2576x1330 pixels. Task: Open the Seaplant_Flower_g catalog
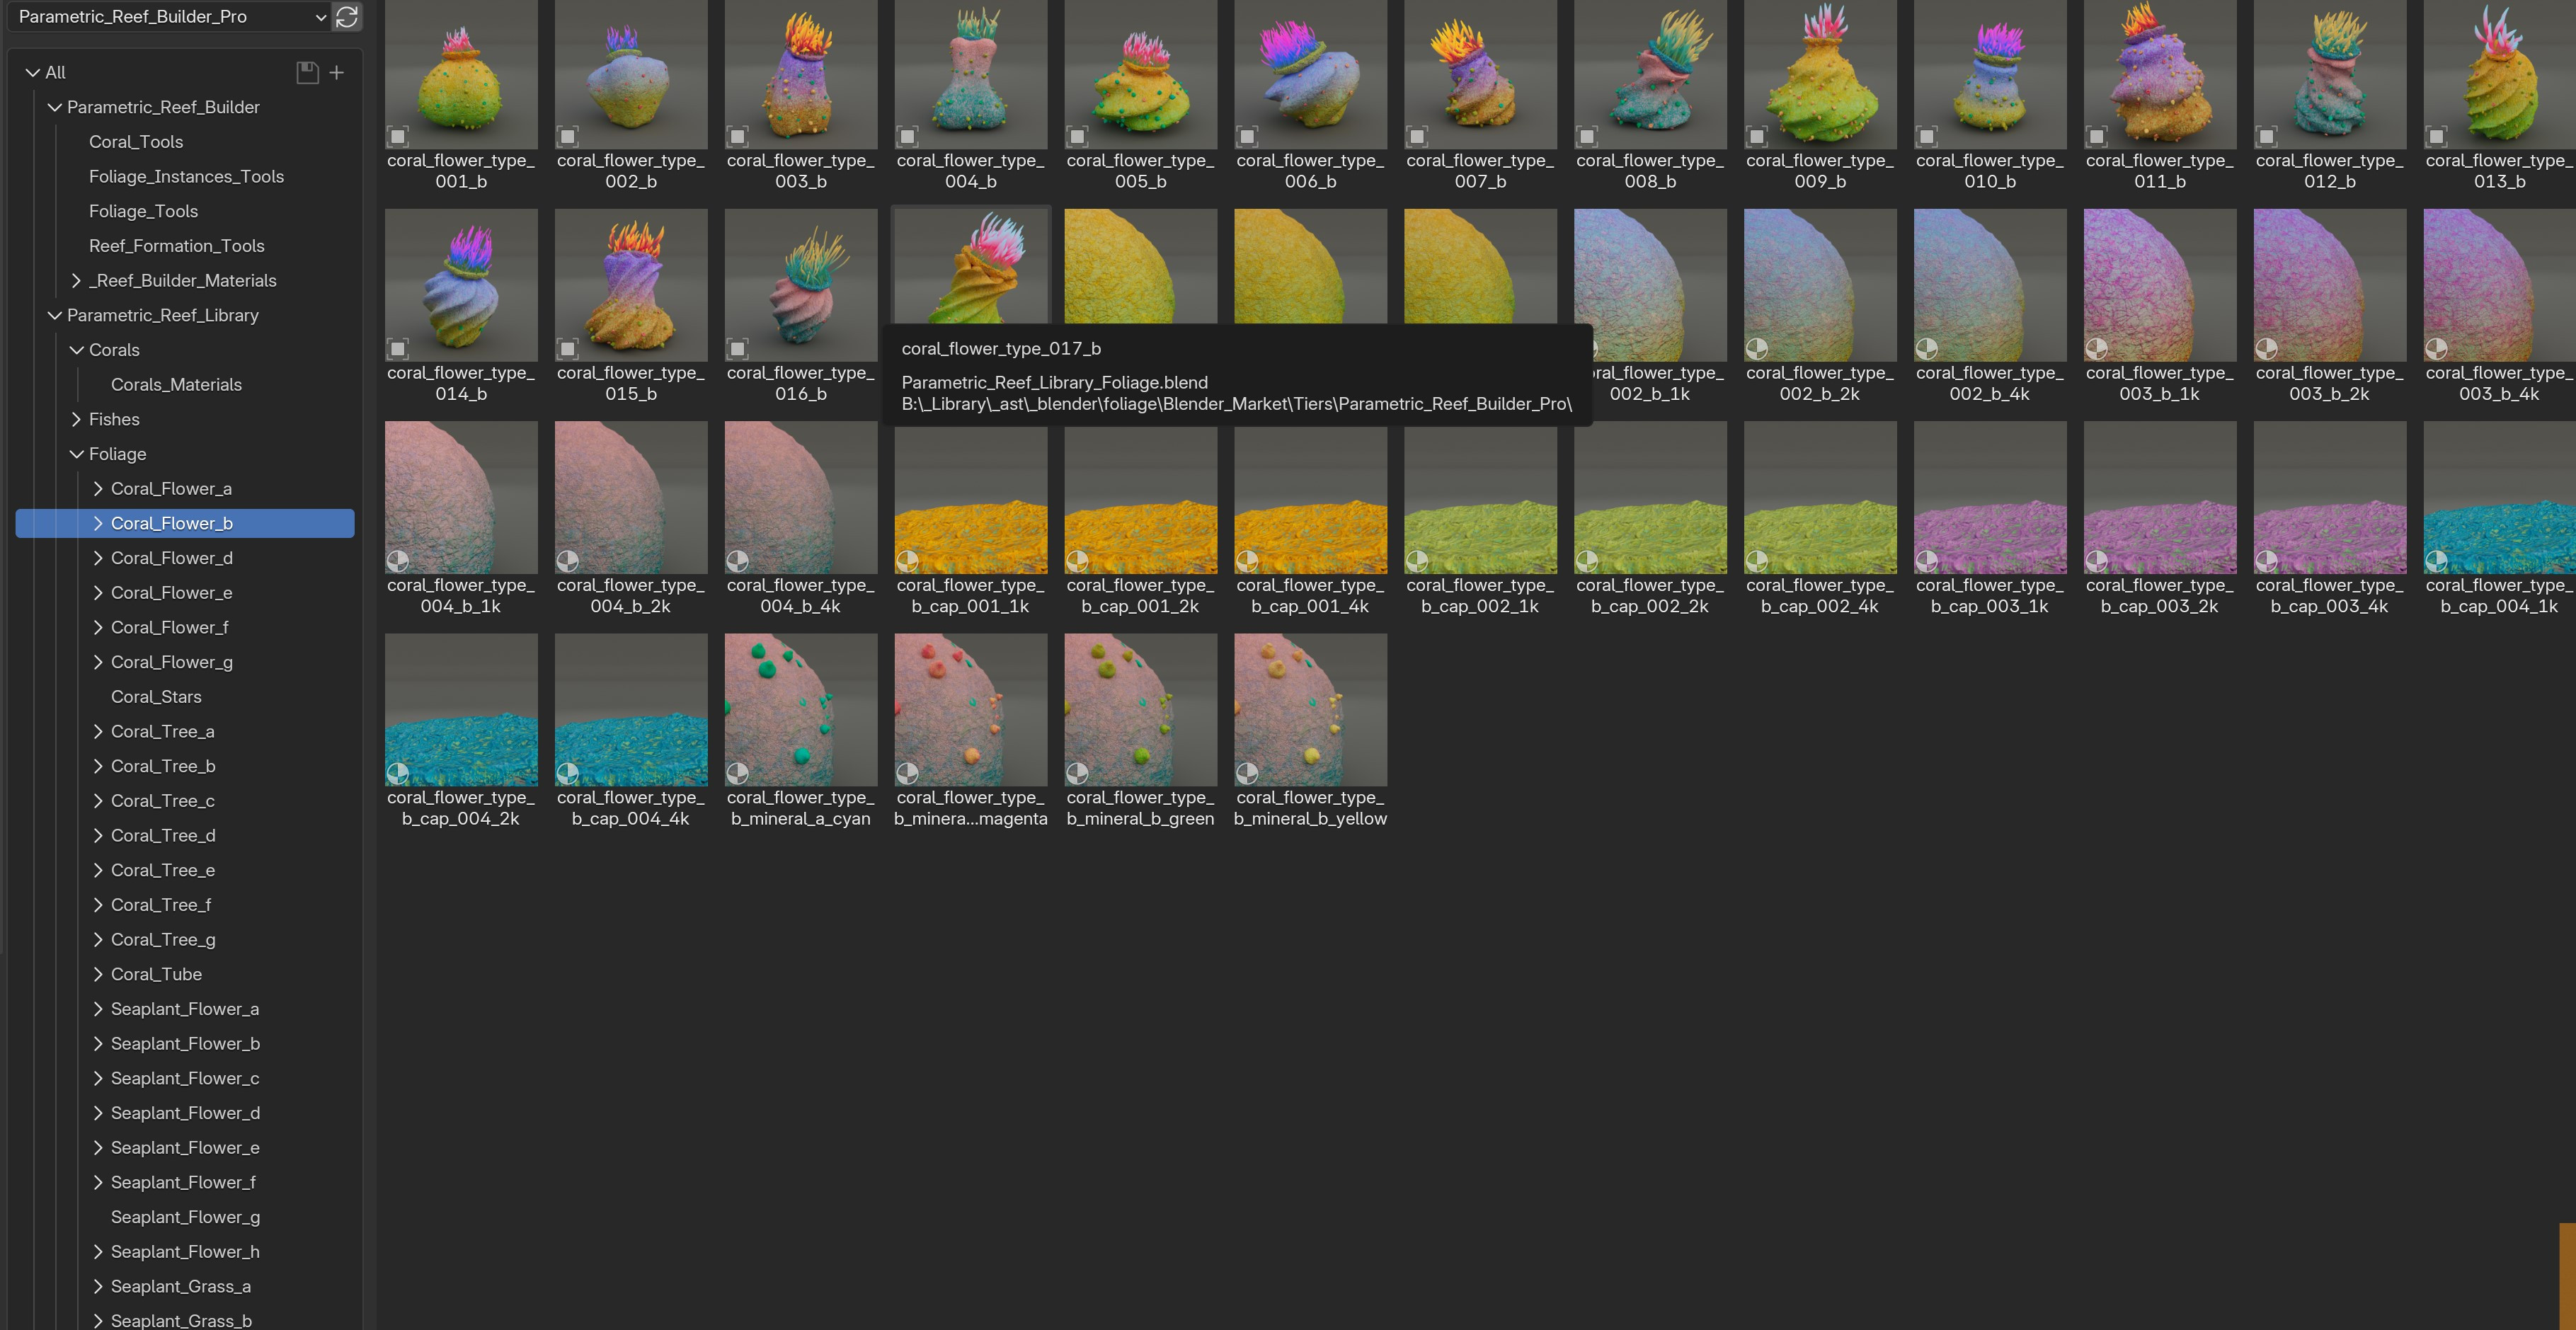185,1216
